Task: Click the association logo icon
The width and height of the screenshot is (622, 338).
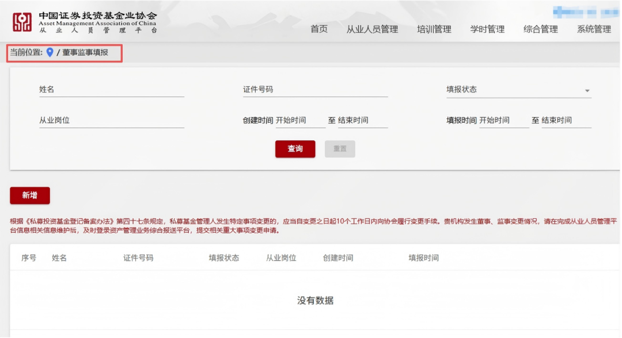Action: pyautogui.click(x=22, y=22)
